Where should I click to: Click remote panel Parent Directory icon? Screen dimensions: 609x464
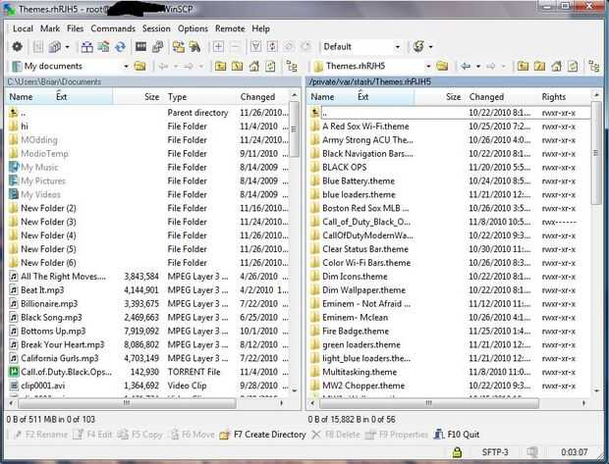523,67
